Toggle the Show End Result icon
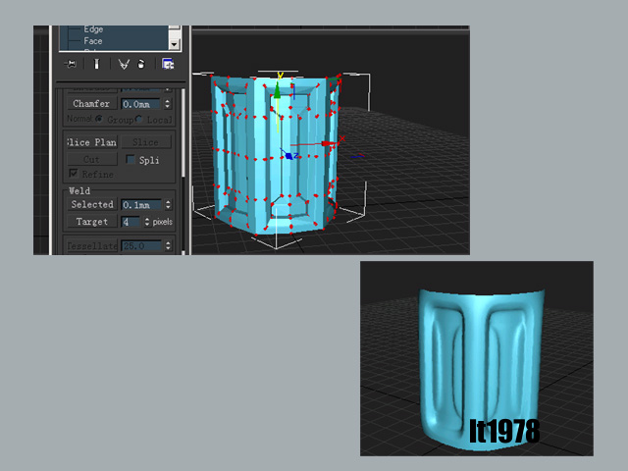Screen dimensions: 628x471 [x=96, y=64]
